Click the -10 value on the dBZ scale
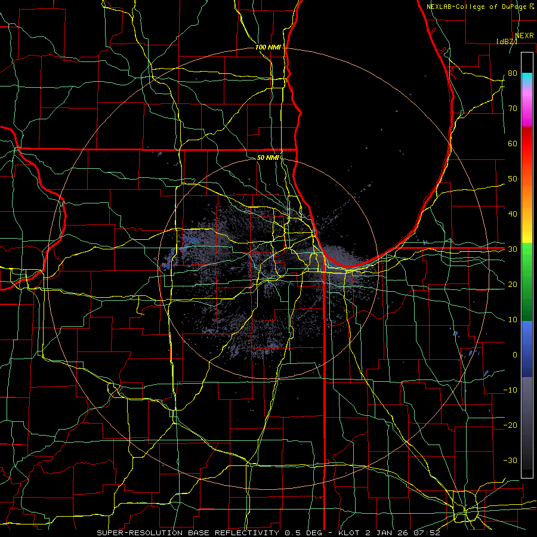The height and width of the screenshot is (537, 537). coord(510,390)
